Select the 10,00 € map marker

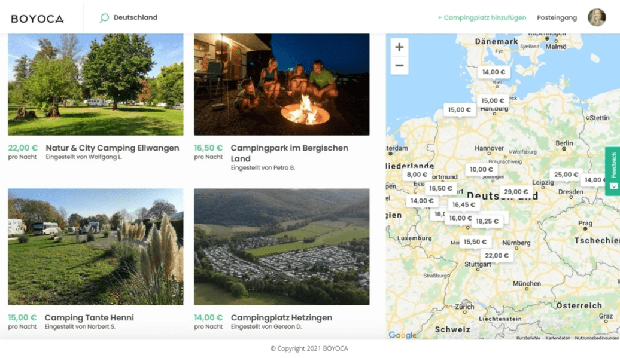481,169
